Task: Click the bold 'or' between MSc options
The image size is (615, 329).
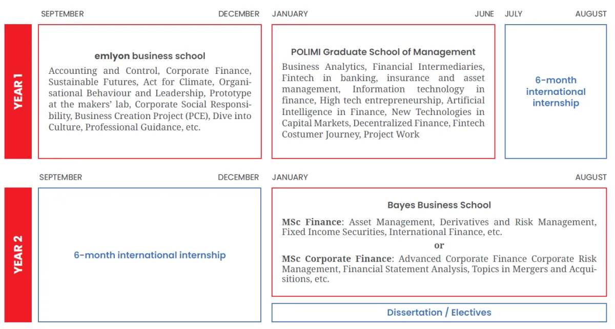Action: 439,245
